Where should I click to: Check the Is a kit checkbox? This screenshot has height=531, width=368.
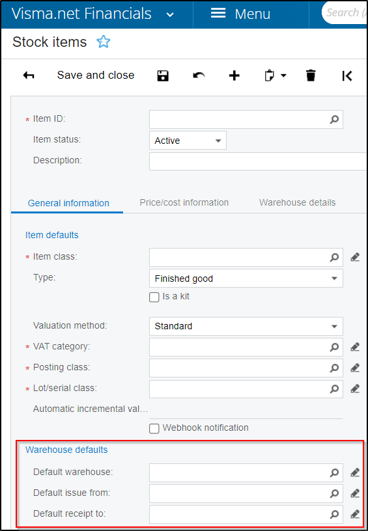point(154,297)
